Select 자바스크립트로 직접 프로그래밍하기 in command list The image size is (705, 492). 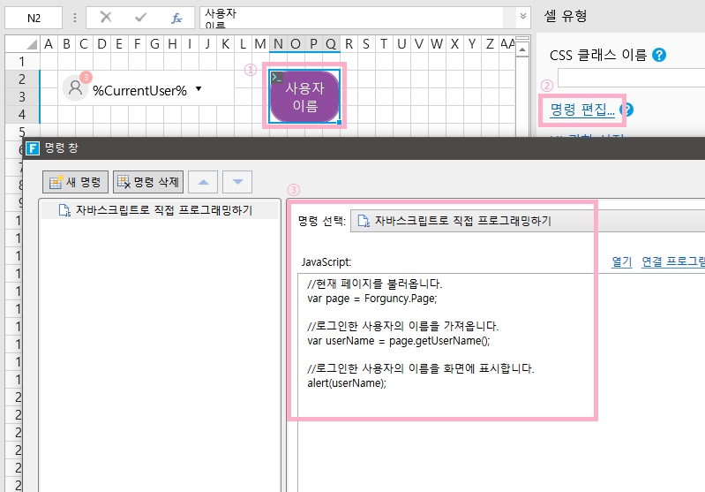(154, 210)
